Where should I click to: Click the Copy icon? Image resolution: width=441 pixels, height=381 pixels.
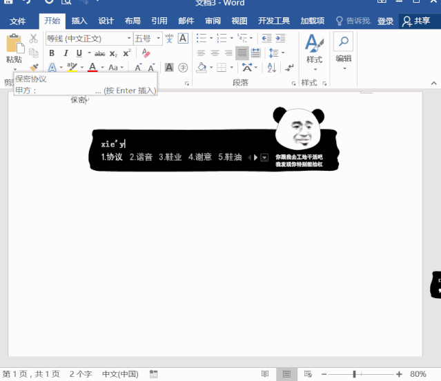point(33,53)
